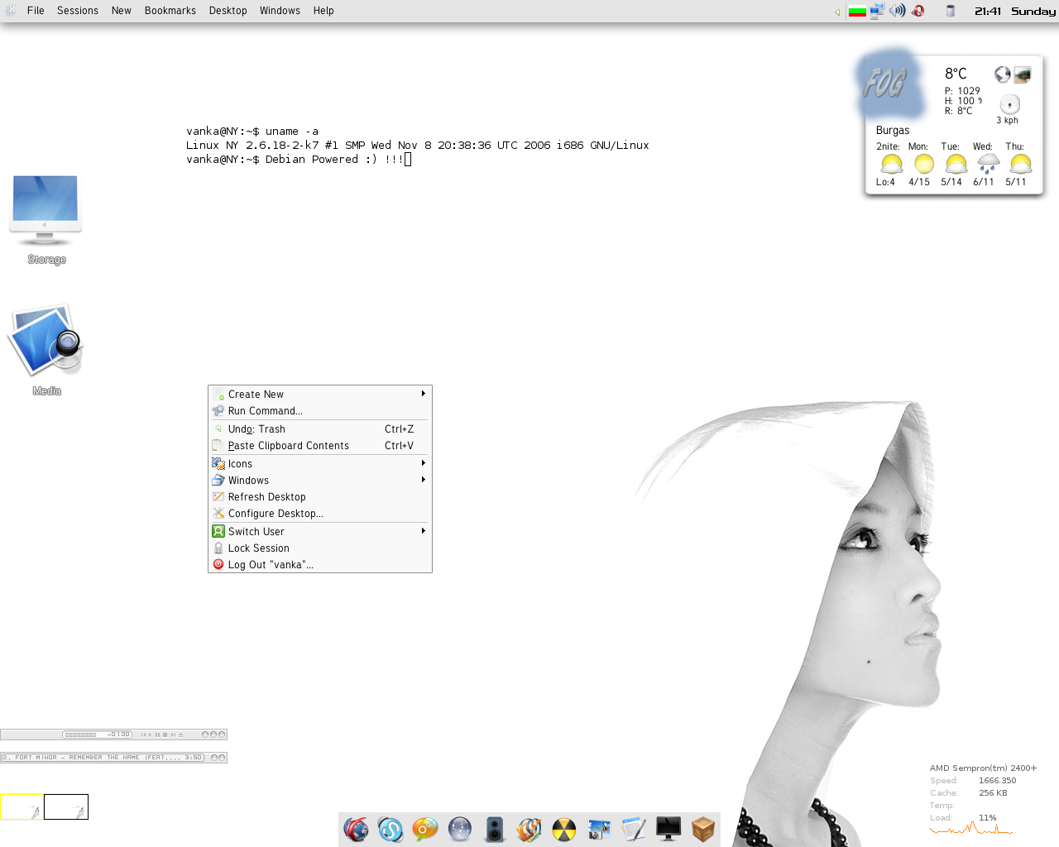The height and width of the screenshot is (847, 1059).
Task: Click the landscape picture icon in weather widget
Action: 1023,74
